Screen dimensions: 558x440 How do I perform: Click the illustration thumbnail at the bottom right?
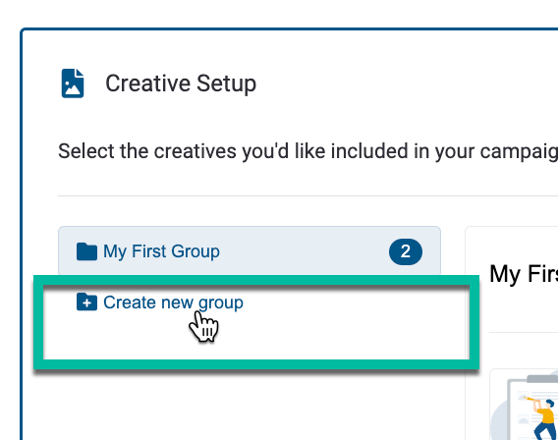tap(524, 405)
